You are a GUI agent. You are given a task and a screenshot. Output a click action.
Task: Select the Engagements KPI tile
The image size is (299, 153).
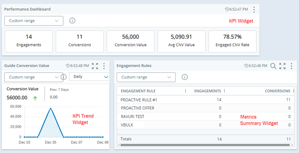tap(28, 41)
